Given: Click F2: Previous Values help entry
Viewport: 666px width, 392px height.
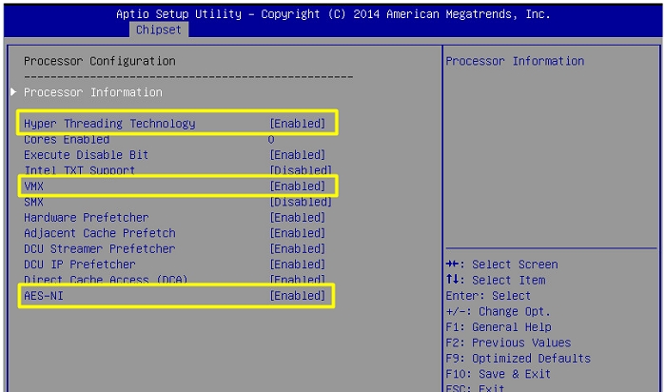Looking at the screenshot, I should tap(508, 343).
